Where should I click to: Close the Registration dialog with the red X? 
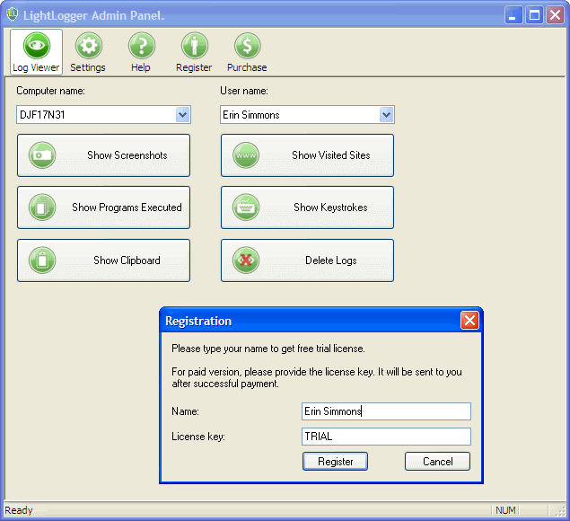click(469, 321)
